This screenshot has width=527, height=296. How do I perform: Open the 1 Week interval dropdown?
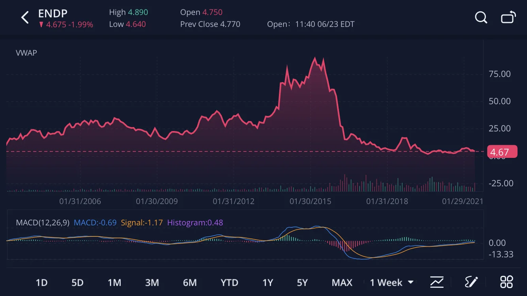[x=391, y=283]
